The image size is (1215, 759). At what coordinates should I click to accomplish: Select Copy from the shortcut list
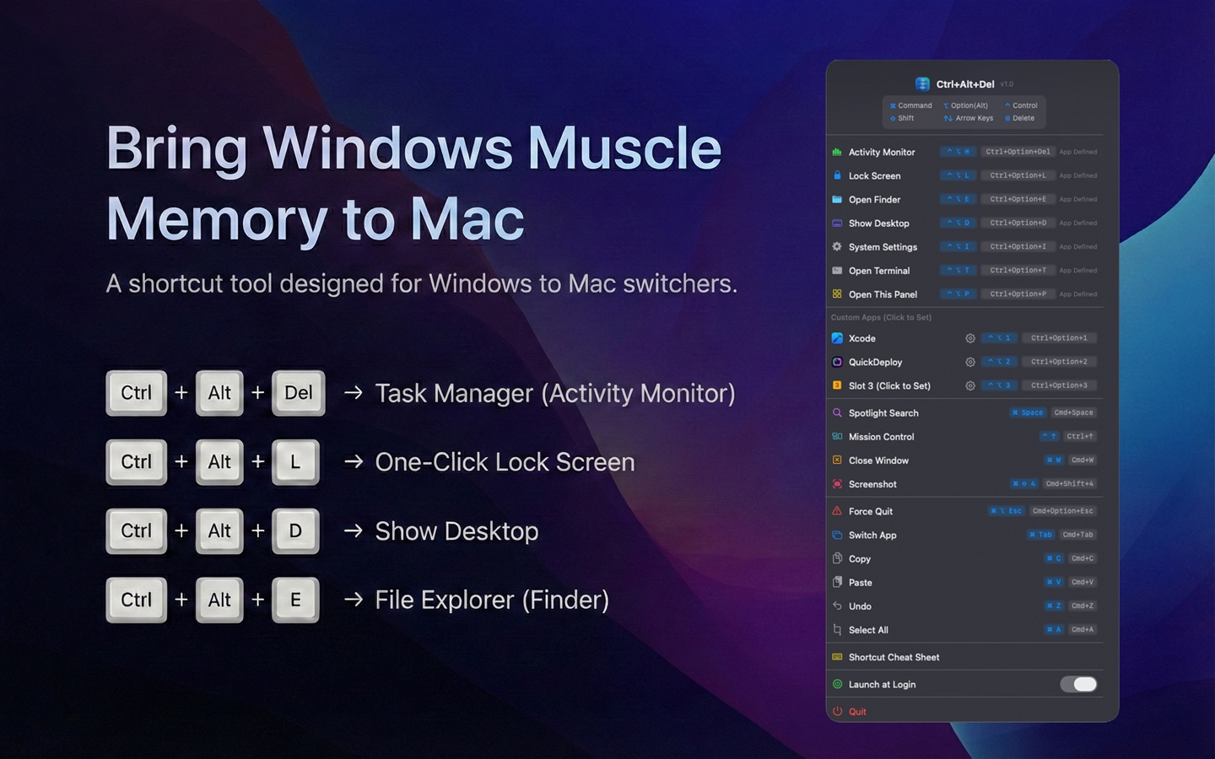tap(860, 558)
